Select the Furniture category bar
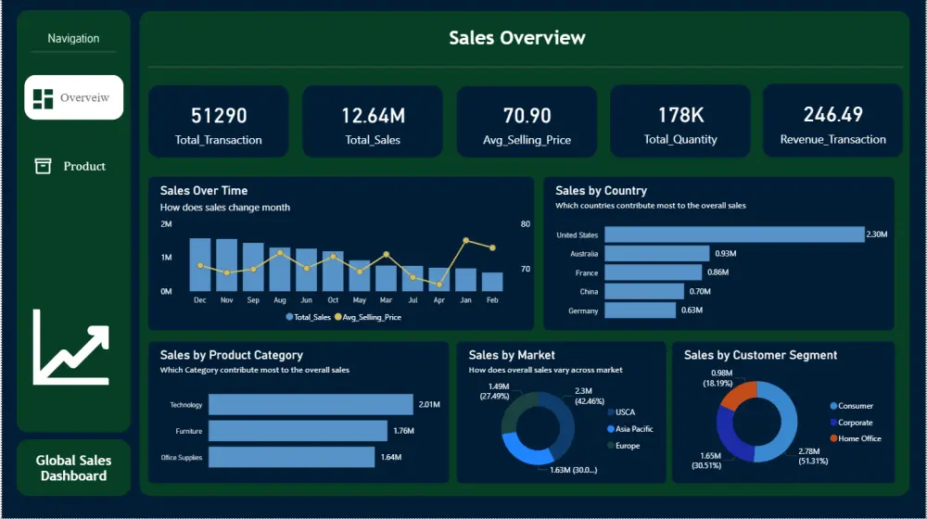 [298, 431]
